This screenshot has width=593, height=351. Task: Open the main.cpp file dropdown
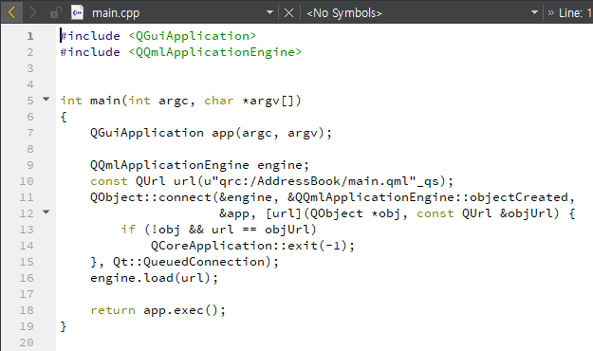pyautogui.click(x=269, y=12)
